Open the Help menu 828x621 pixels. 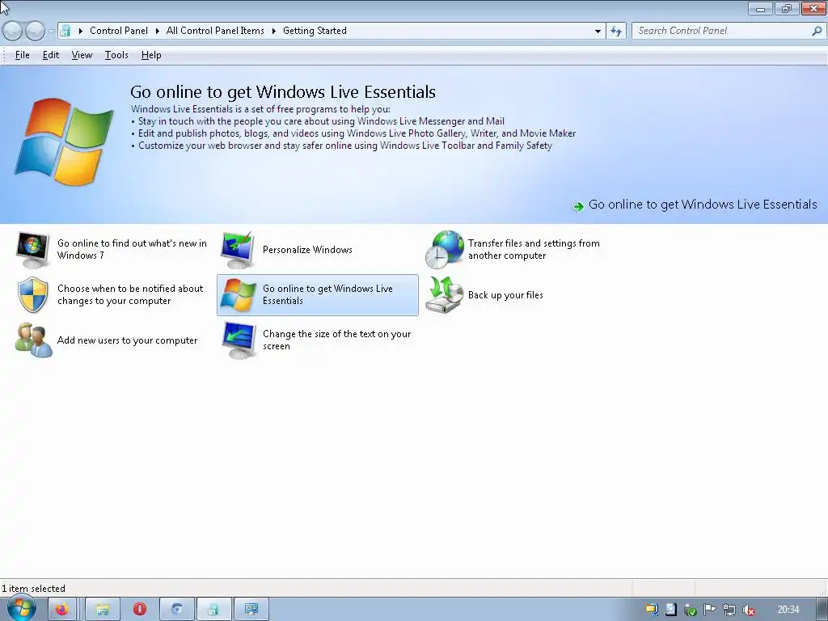(x=151, y=55)
